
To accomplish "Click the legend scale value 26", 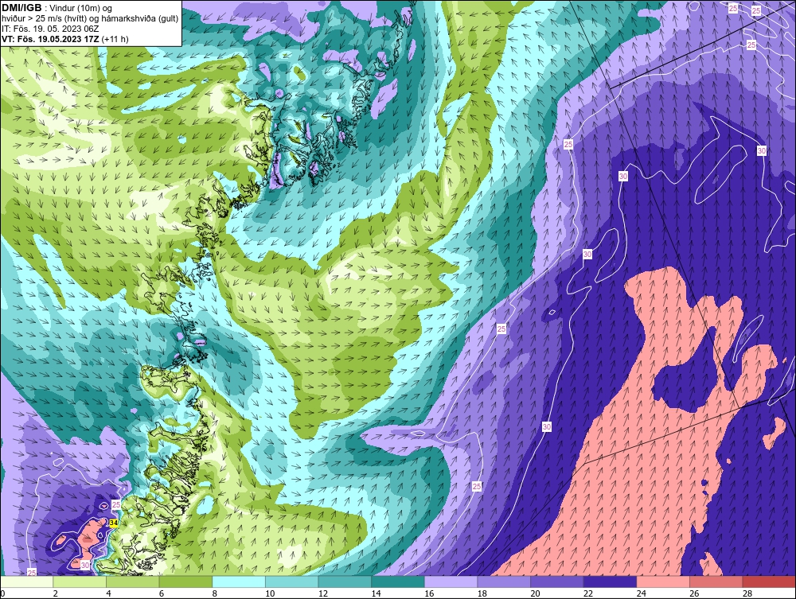I will point(694,593).
